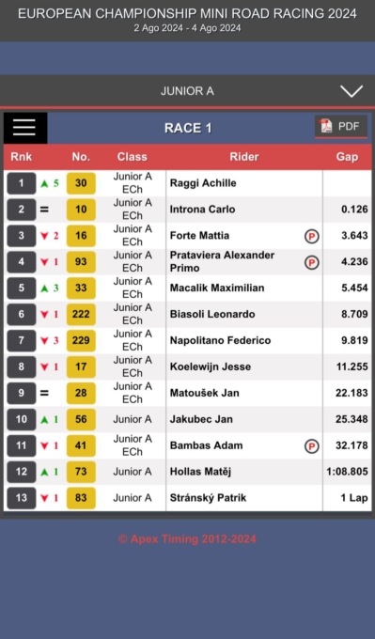Expand the Junior A category chevron
The height and width of the screenshot is (639, 375).
352,91
